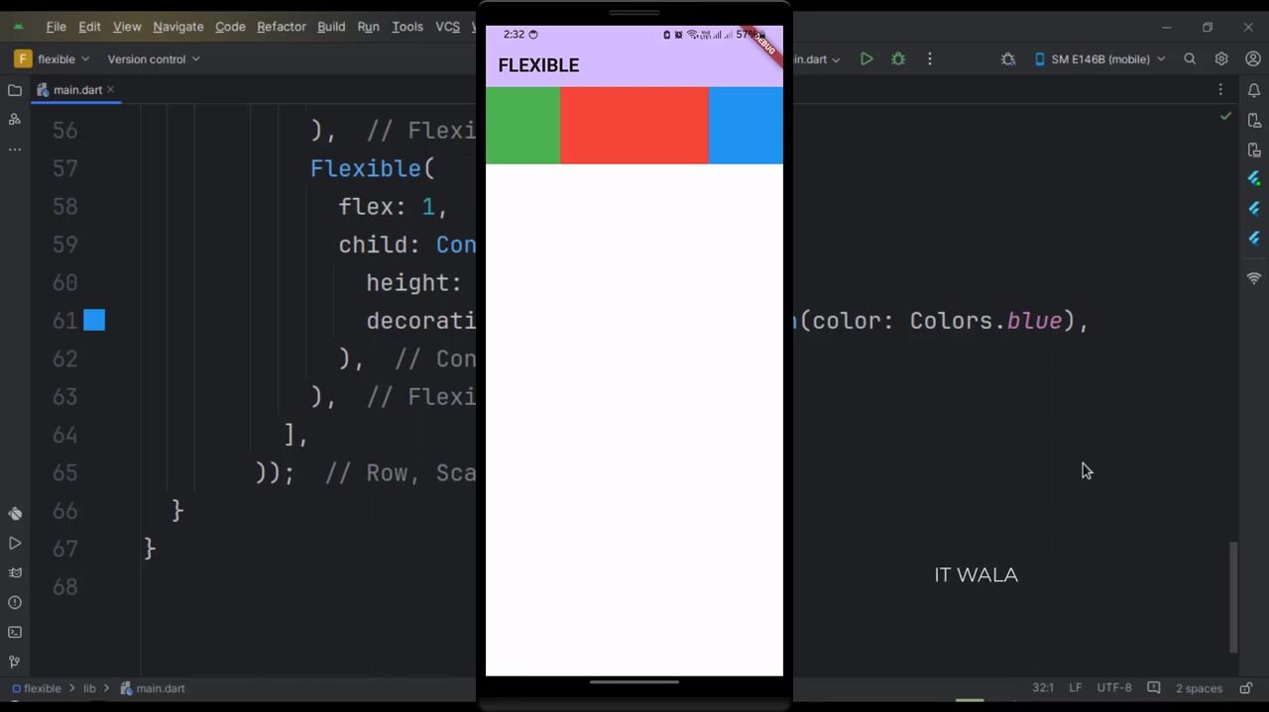Open IDE settings gear icon

click(x=1221, y=59)
